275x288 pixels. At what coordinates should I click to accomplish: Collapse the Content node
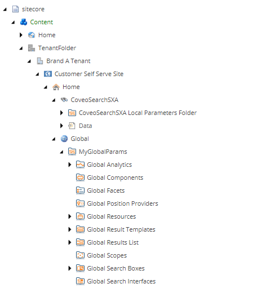(x=13, y=23)
